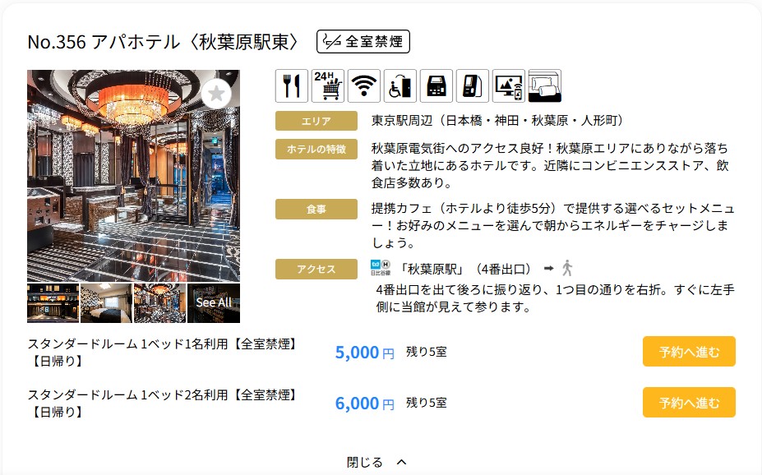Click 予約へ進む for the 5,000円 plan

689,351
